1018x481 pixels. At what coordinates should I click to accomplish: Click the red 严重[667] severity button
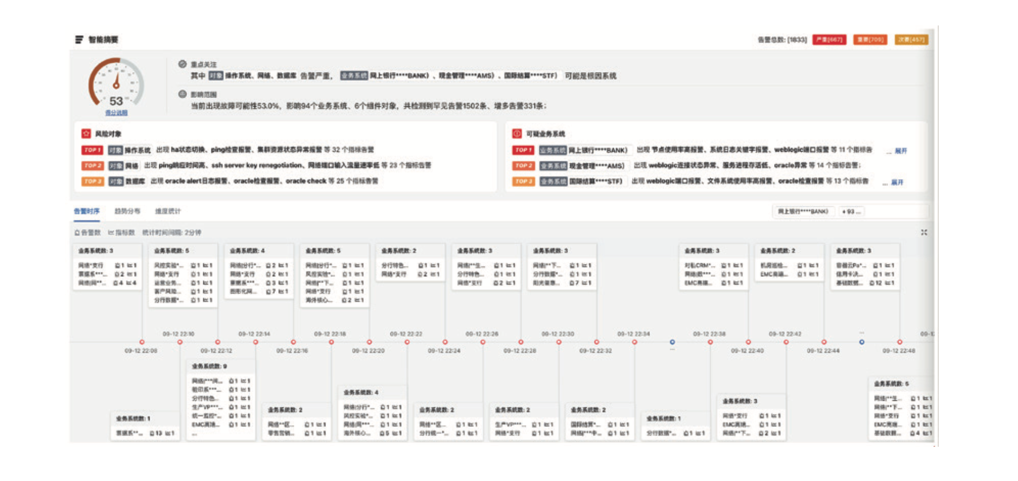pyautogui.click(x=829, y=40)
